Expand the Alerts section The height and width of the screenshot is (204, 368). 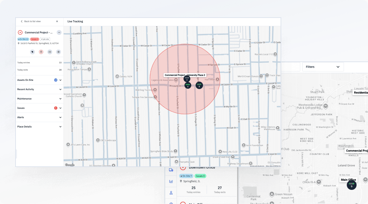[39, 117]
